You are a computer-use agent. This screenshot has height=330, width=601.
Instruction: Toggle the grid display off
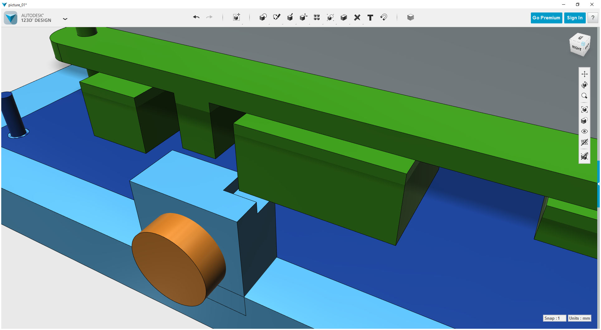pyautogui.click(x=584, y=143)
